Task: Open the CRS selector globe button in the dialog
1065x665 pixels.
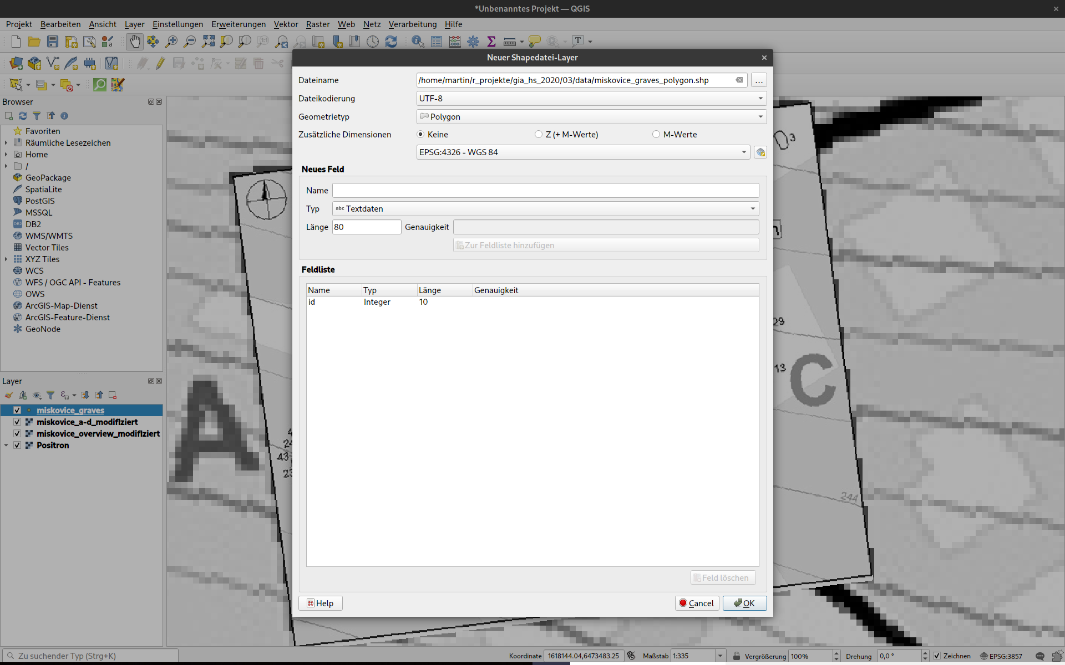Action: (760, 152)
